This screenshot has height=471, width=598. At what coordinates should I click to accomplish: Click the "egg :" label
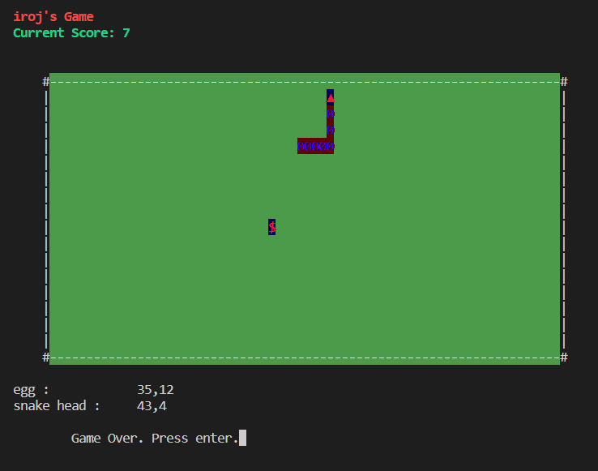point(32,390)
